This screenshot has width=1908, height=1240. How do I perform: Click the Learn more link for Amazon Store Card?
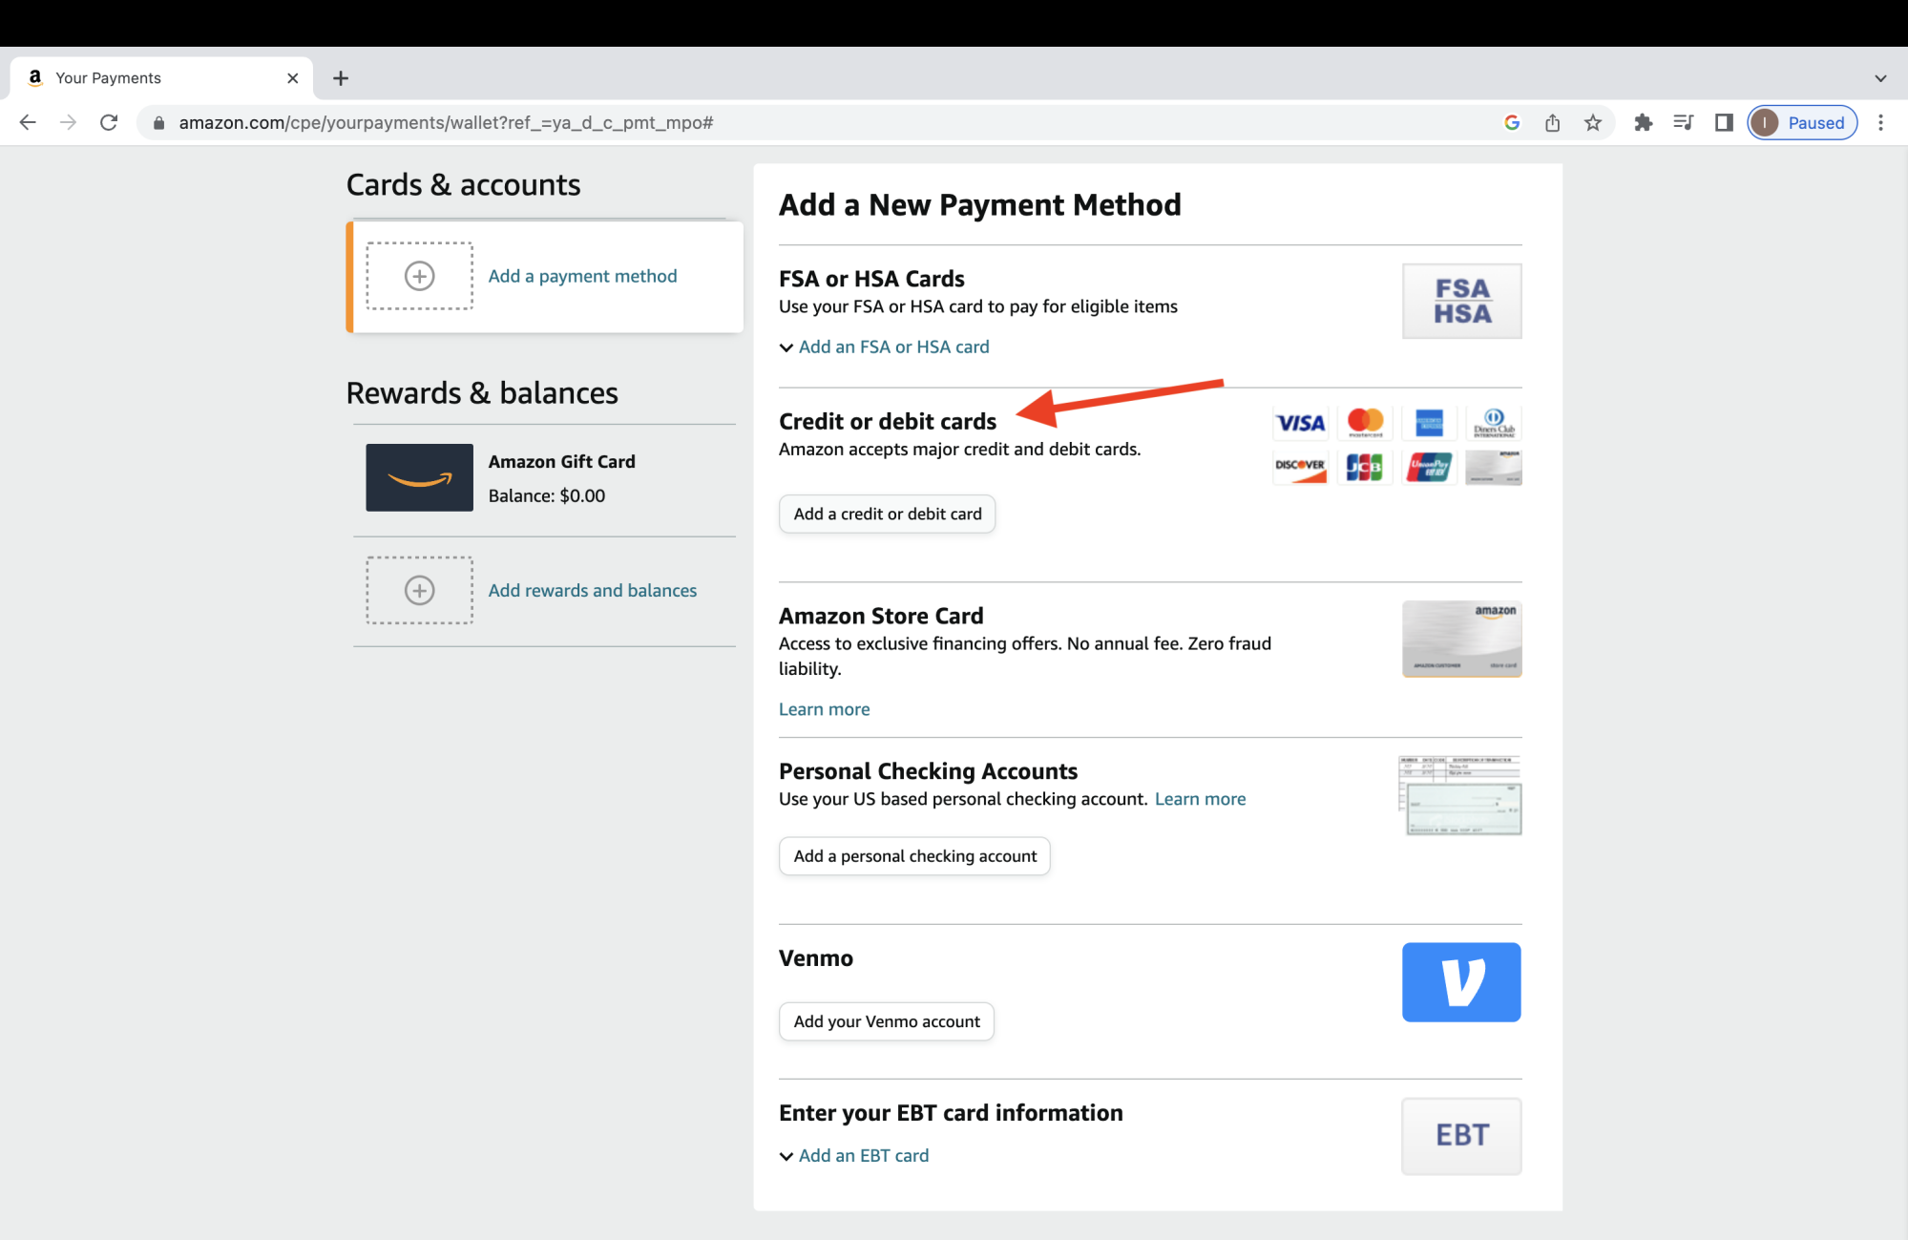(x=824, y=709)
